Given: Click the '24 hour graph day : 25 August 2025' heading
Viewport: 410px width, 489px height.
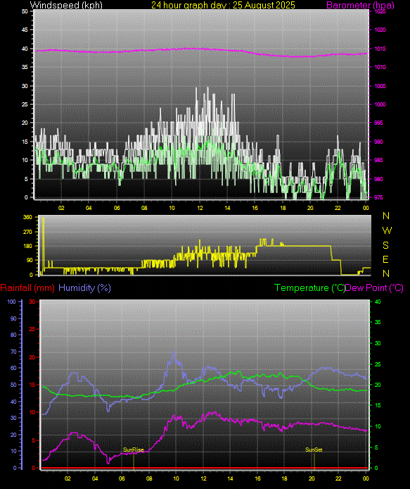Looking at the screenshot, I should tap(223, 5).
